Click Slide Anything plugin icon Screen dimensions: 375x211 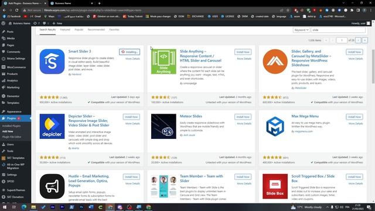tap(163, 62)
